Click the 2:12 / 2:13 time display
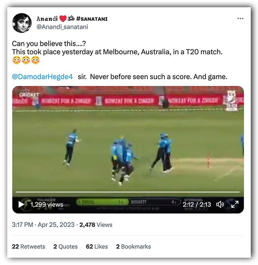 point(197,204)
